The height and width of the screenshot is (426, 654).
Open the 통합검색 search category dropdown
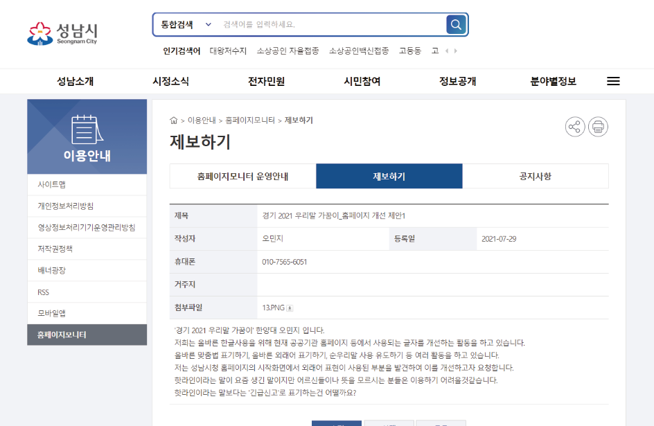(x=186, y=24)
